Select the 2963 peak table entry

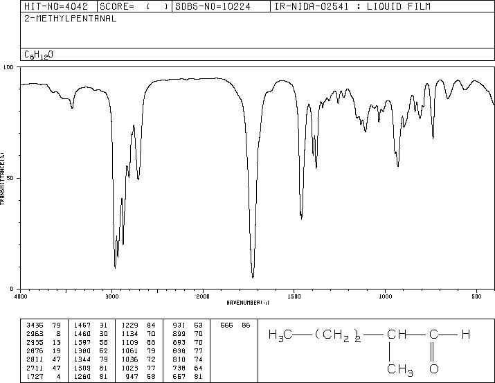[44, 334]
